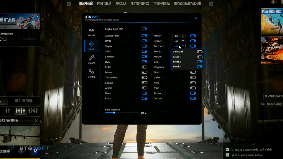Select the four-player squad size icon
283x159 pixels.
20,110
